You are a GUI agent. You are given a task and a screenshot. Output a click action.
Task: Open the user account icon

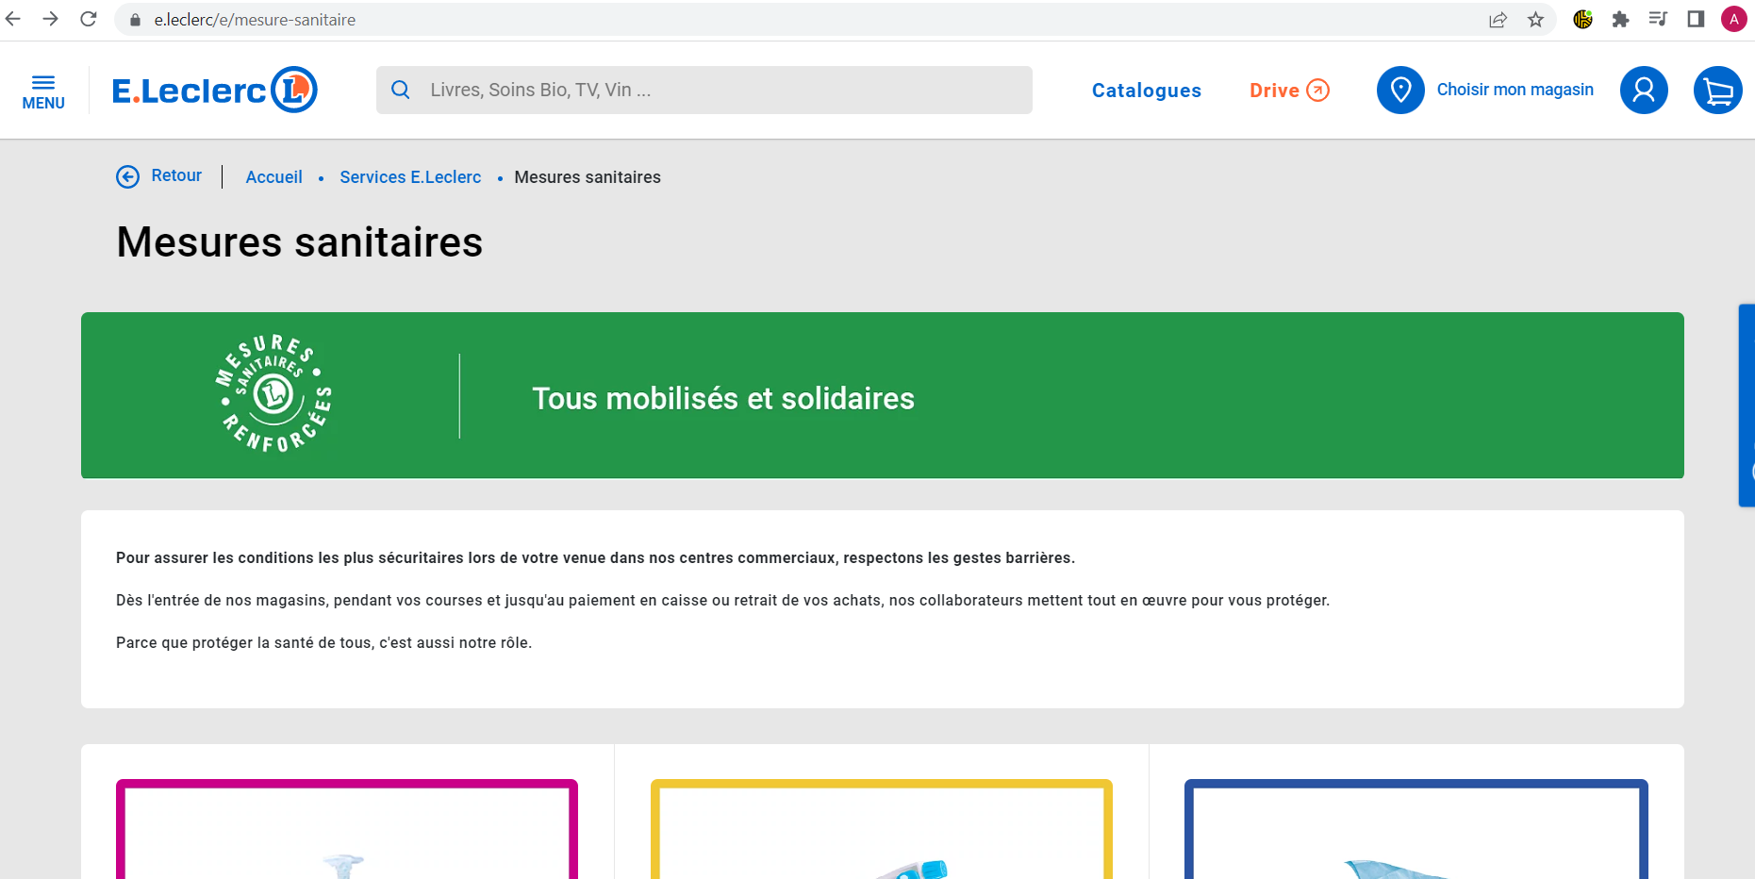click(1644, 90)
